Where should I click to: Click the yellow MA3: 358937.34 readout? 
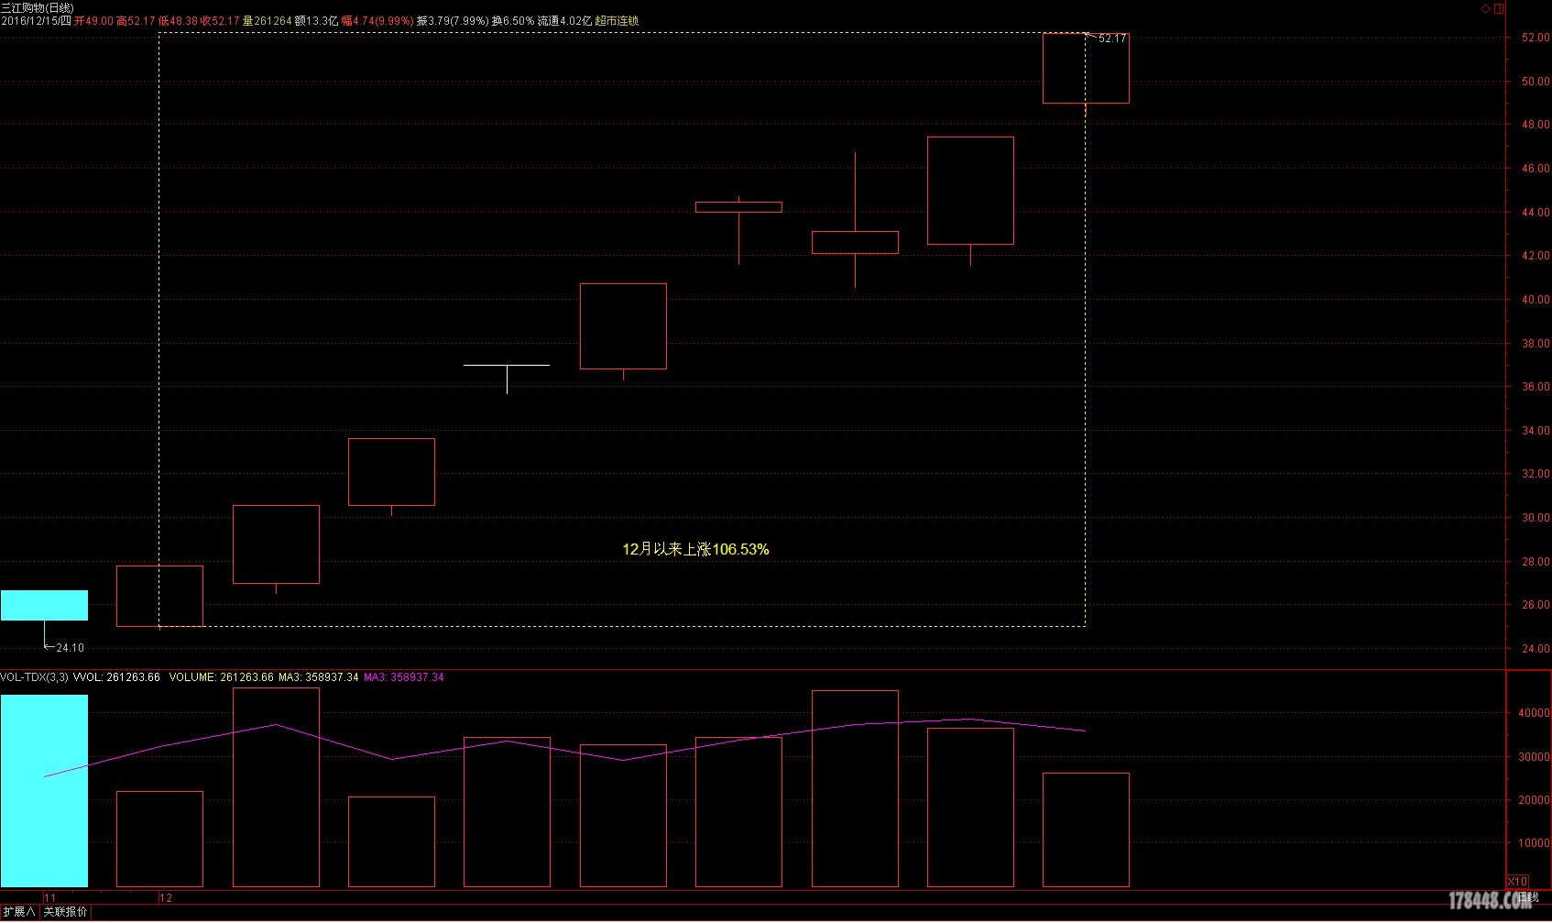pyautogui.click(x=319, y=677)
